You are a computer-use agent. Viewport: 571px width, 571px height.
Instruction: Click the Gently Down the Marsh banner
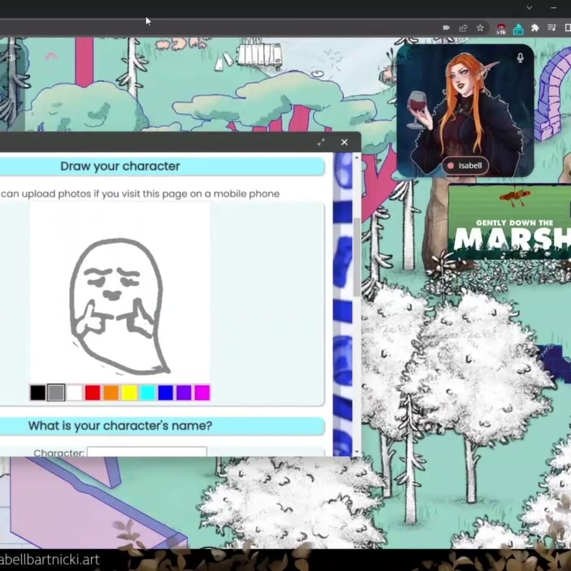(510, 222)
